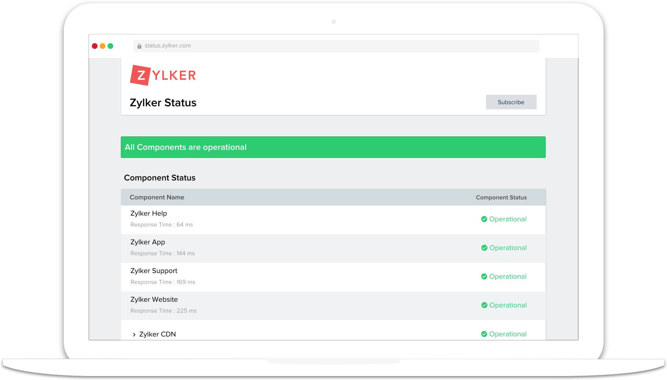Select the Zylker Website component name
Viewport: 667px width, 380px height.
[x=154, y=299]
